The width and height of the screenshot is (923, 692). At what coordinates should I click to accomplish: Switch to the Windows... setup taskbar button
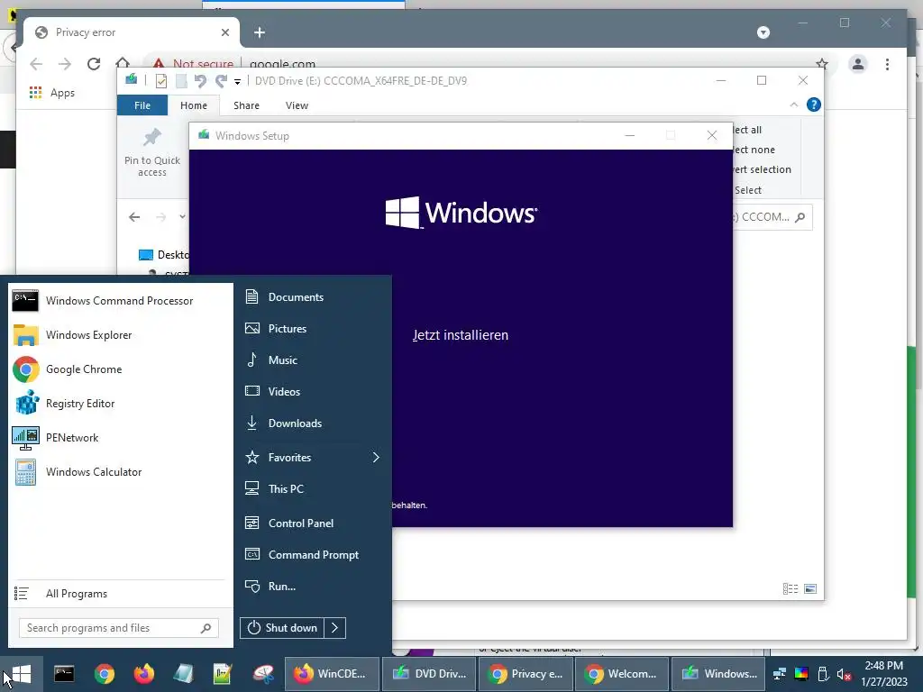coord(718,674)
